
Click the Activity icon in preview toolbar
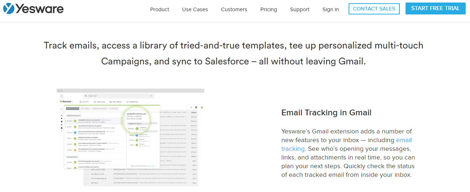80,102
